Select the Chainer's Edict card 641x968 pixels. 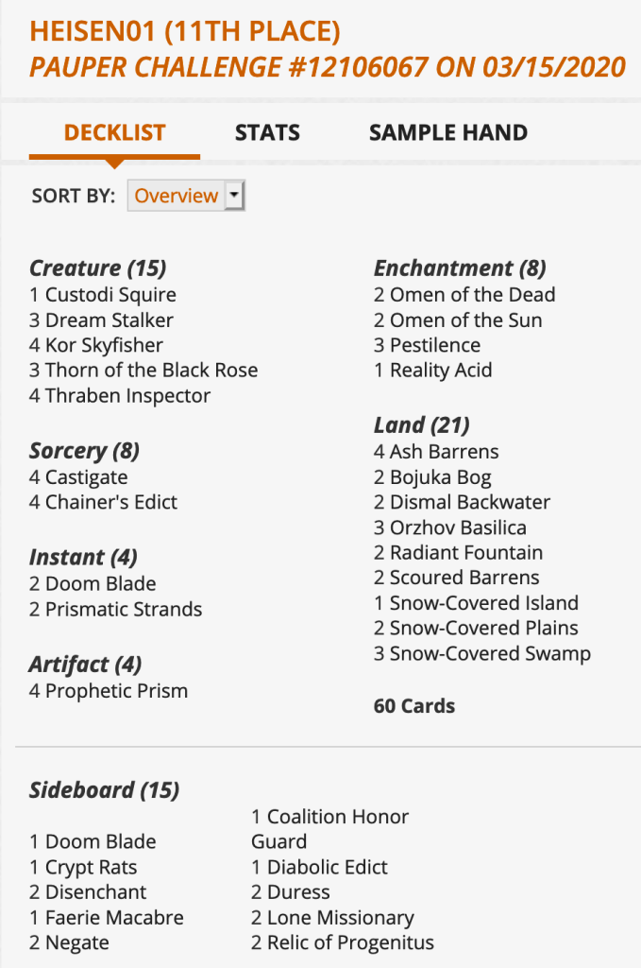pos(111,502)
